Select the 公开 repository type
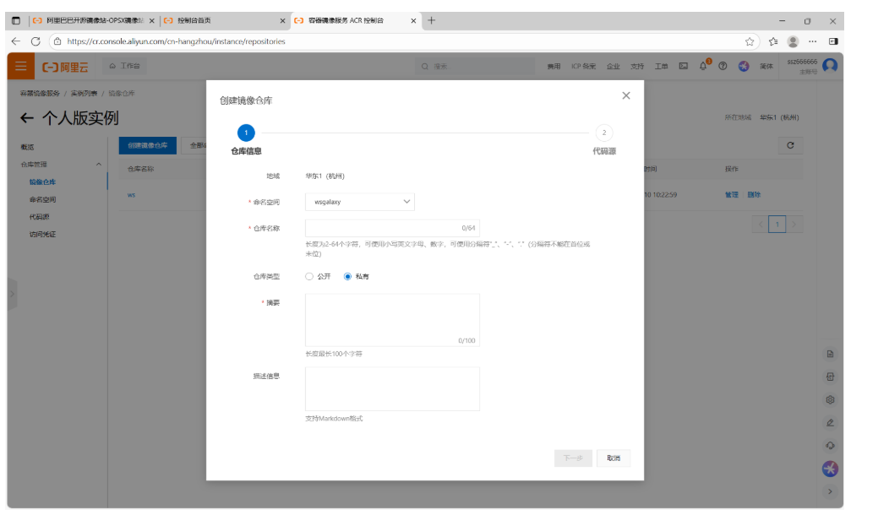The image size is (889, 515). 309,276
